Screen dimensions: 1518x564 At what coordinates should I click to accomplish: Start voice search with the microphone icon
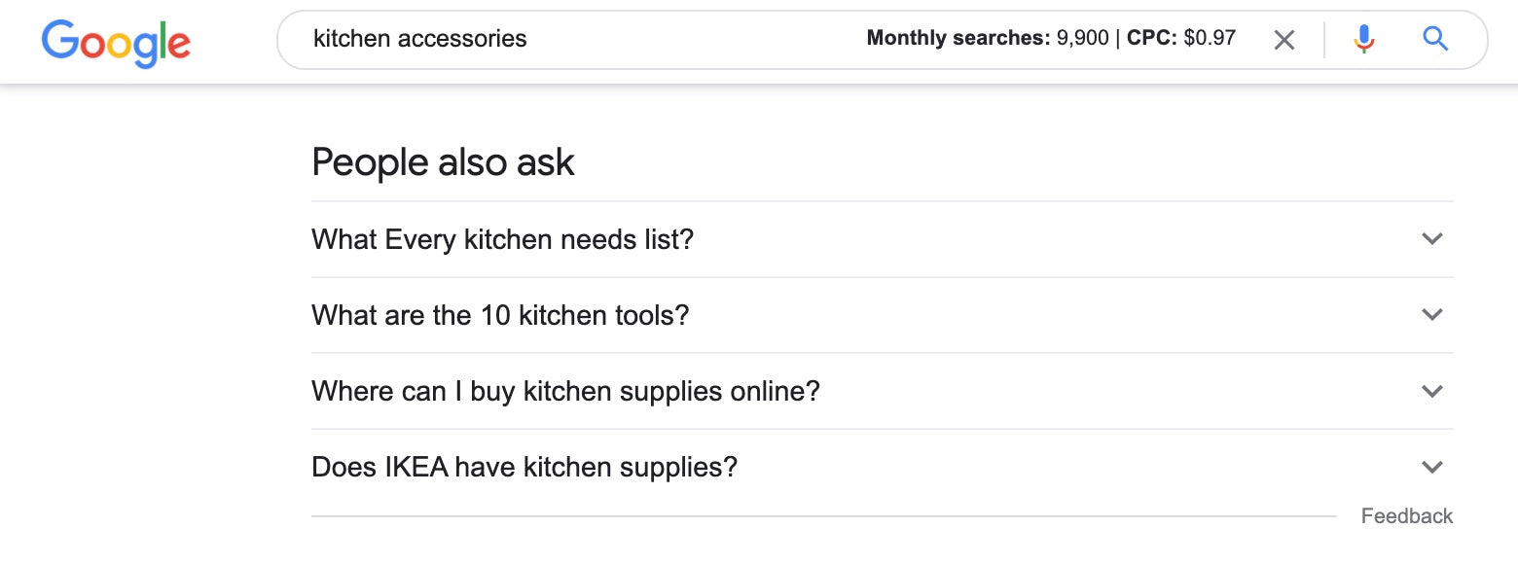pyautogui.click(x=1364, y=40)
